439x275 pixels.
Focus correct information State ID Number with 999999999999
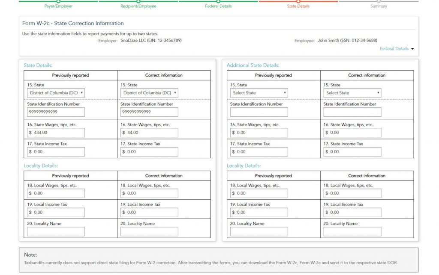pos(149,112)
